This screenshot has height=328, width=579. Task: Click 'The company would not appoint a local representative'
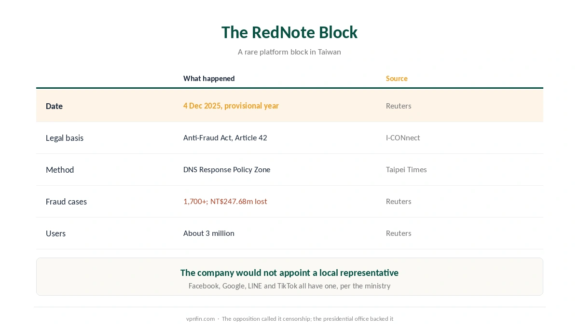[x=289, y=273]
